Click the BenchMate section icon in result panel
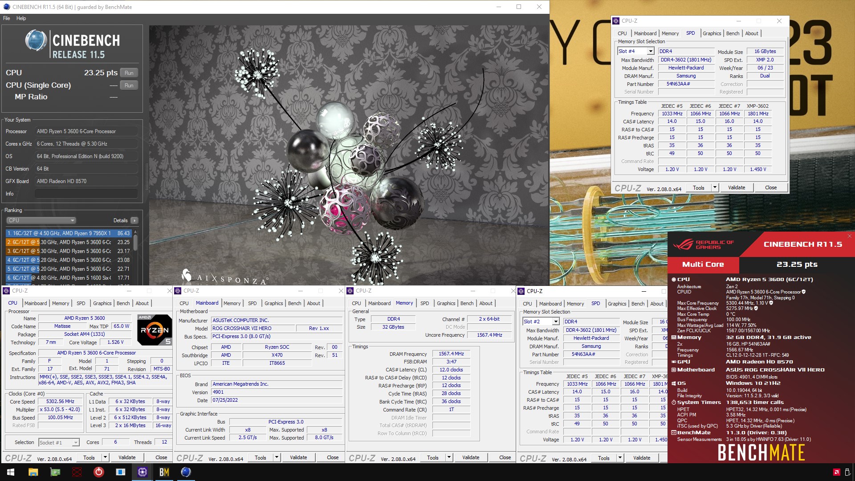This screenshot has height=481, width=855. [674, 432]
